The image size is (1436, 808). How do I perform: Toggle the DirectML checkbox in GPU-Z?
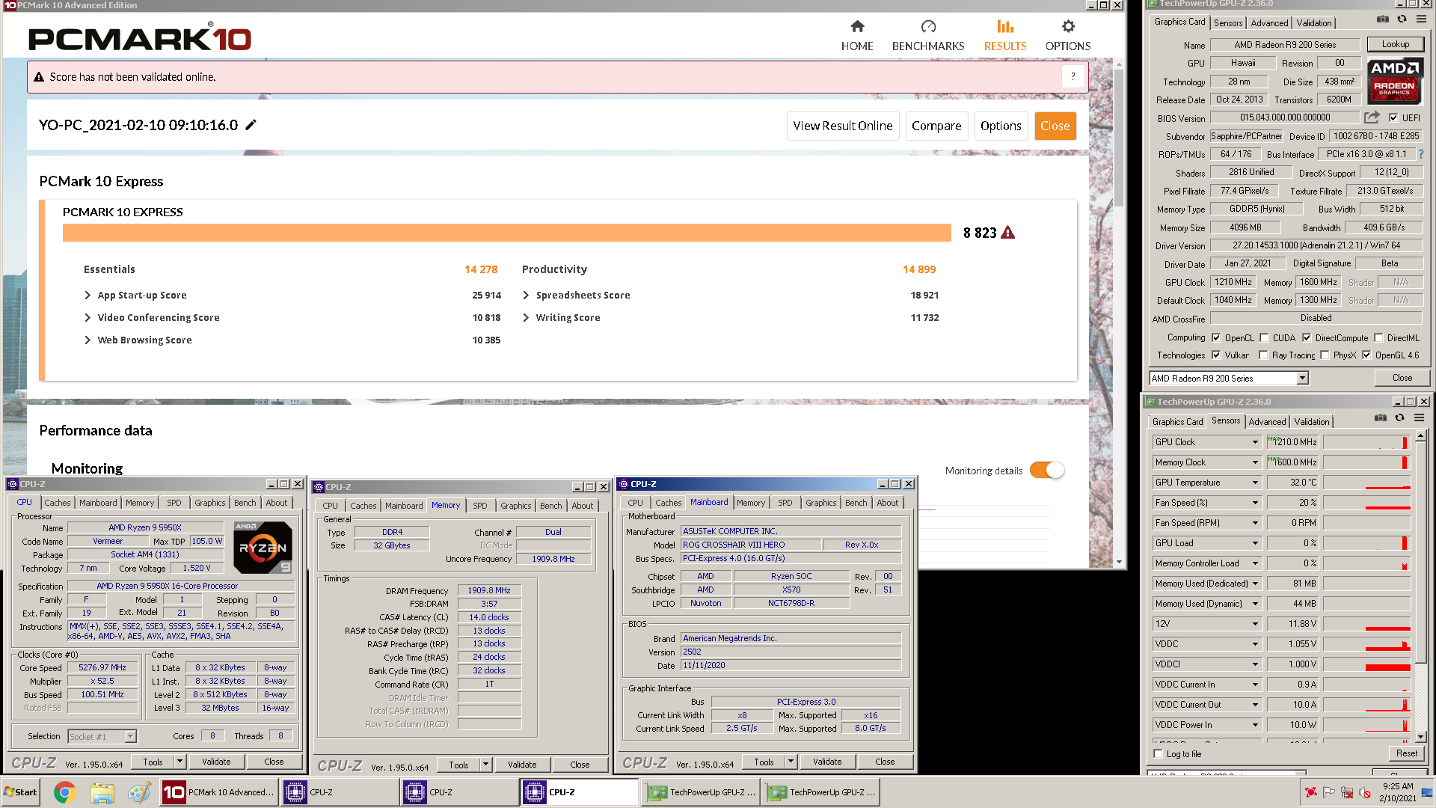tap(1378, 337)
